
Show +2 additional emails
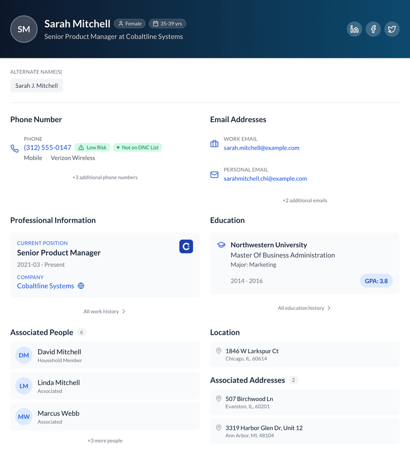coord(305,201)
